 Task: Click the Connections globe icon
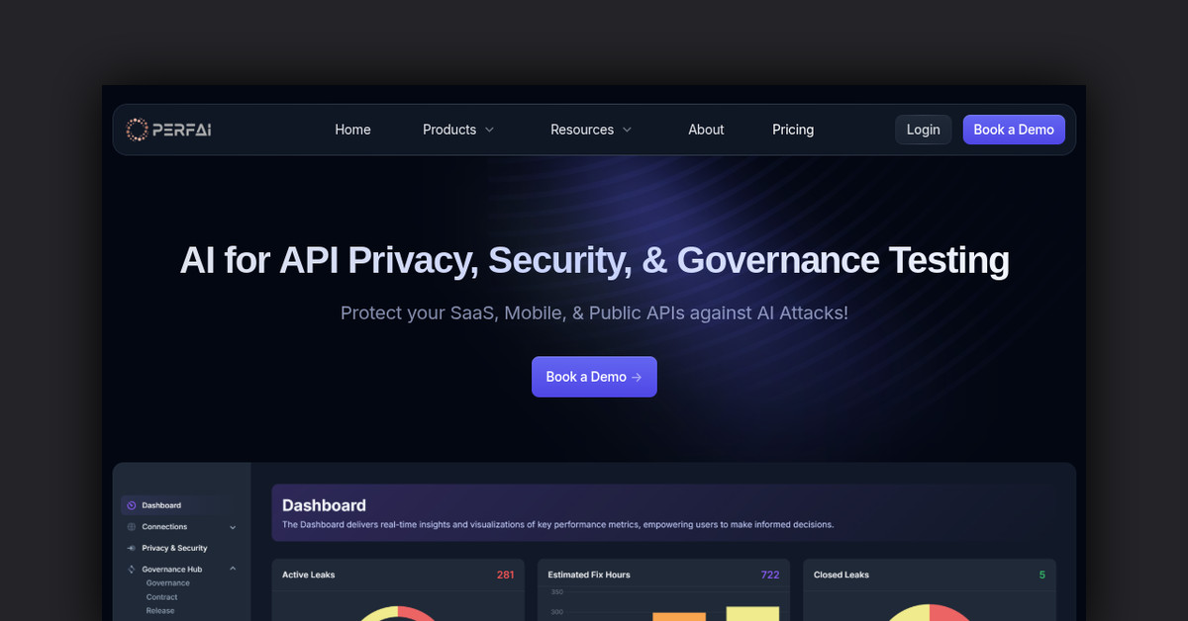132,527
